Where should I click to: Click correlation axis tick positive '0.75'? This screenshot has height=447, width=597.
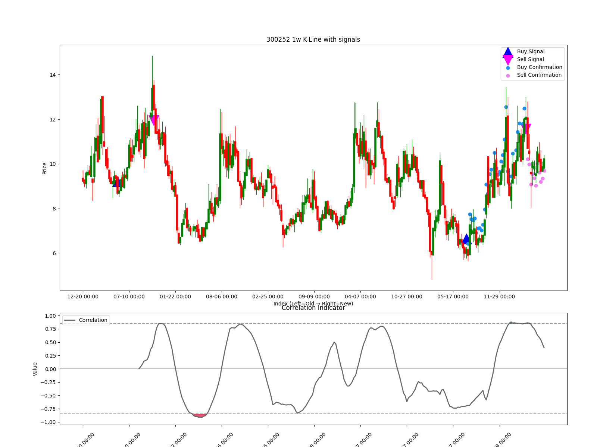(50, 329)
